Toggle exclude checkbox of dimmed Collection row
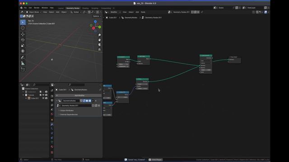The width and height of the screenshot is (289, 162). [x=41, y=92]
